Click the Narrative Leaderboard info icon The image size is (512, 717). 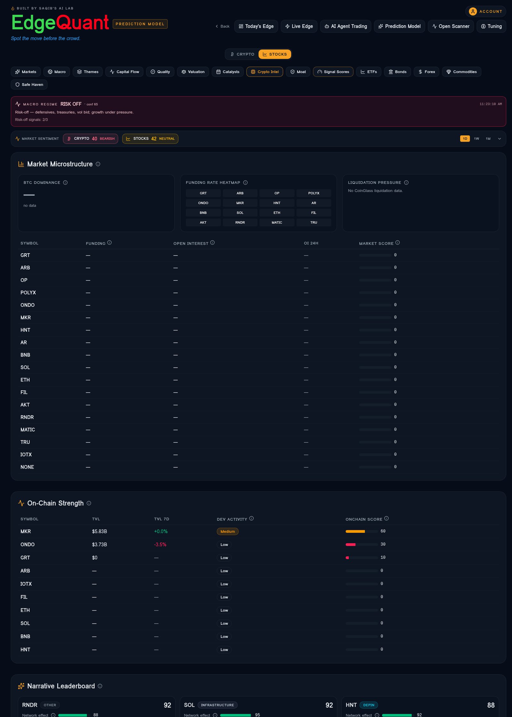pos(100,686)
